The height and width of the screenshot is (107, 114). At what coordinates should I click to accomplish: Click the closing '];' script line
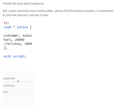[x=5, y=48]
